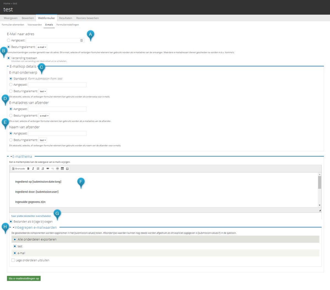Click the Sla e-mailinstellingen op button
This screenshot has height=290, width=330.
(x=24, y=278)
